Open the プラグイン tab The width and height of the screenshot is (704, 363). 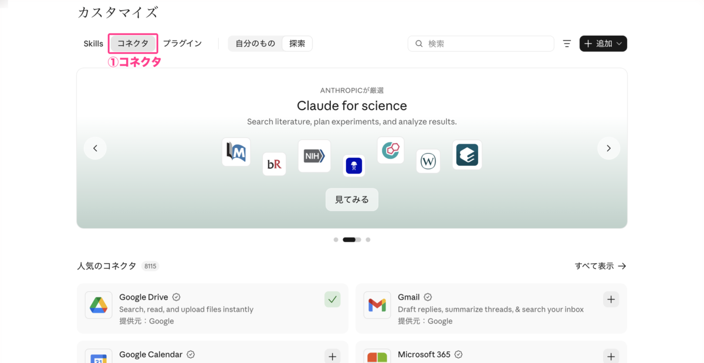182,43
